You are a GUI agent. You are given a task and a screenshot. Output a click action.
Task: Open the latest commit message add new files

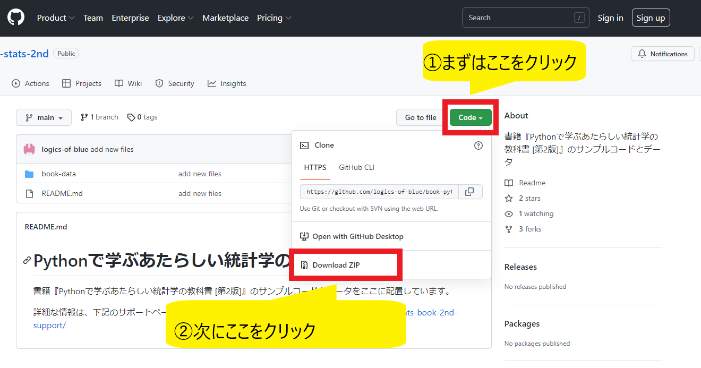(x=112, y=149)
